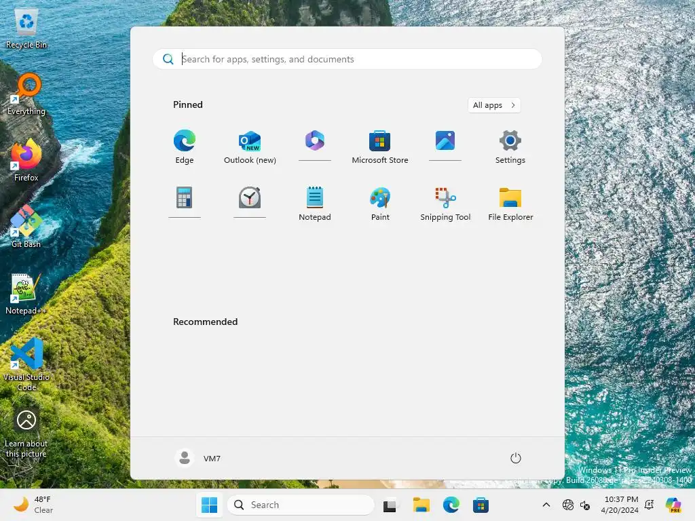Open Edge from pinned apps

point(185,147)
